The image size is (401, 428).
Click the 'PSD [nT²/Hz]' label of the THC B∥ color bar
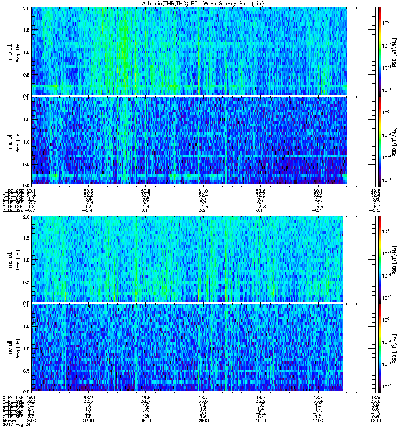click(395, 348)
